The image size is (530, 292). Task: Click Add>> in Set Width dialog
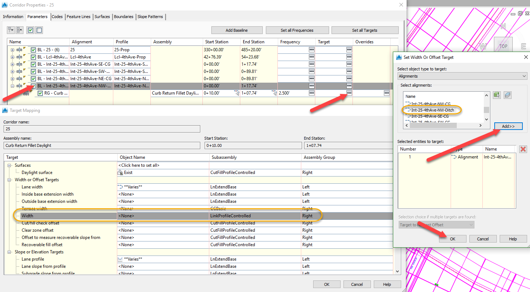(508, 126)
